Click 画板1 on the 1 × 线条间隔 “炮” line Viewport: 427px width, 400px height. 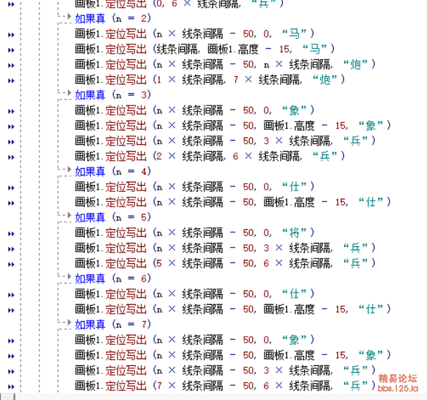[x=88, y=80]
